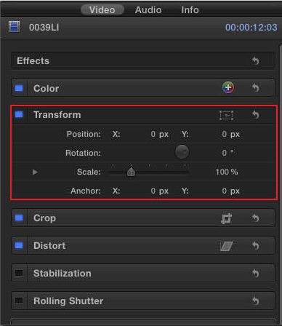Reset the Effects section

[255, 61]
